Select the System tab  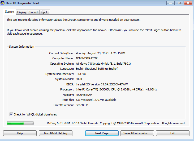tap(9, 12)
